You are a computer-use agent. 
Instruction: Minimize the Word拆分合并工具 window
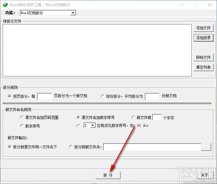point(182,5)
